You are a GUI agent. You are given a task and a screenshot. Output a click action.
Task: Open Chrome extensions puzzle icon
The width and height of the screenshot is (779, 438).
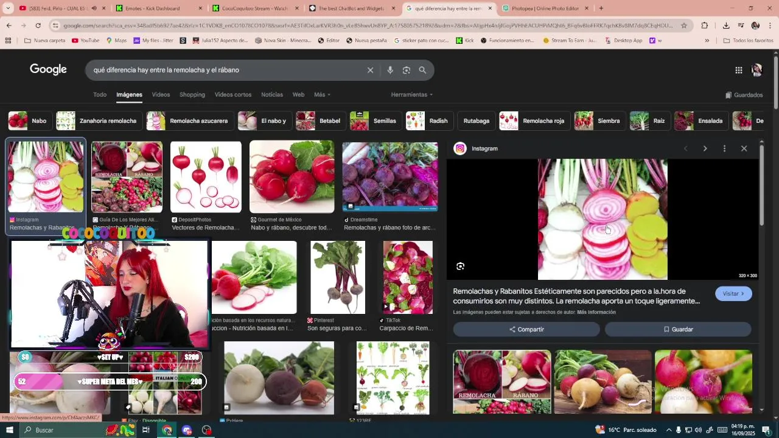coord(705,26)
